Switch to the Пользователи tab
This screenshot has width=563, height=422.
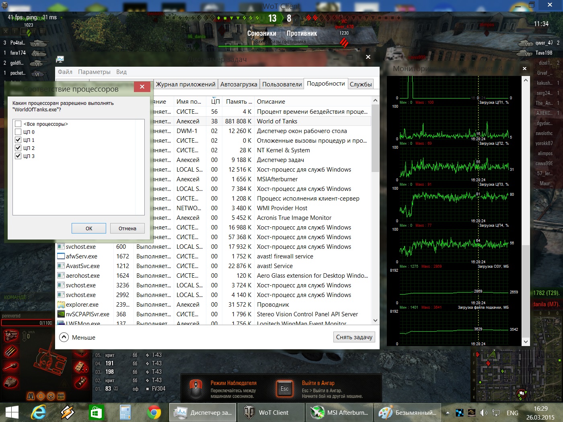coord(282,84)
